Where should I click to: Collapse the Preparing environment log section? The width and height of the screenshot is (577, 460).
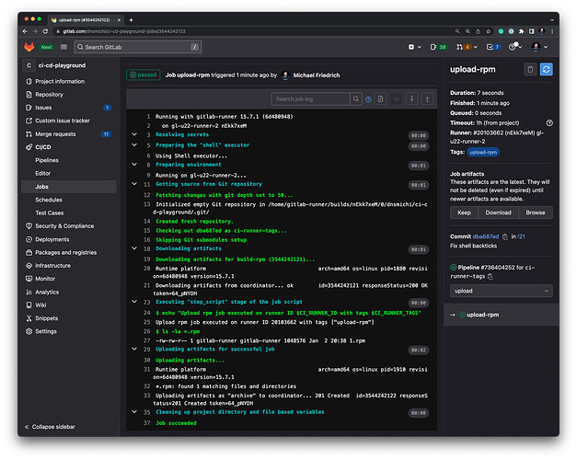point(134,165)
